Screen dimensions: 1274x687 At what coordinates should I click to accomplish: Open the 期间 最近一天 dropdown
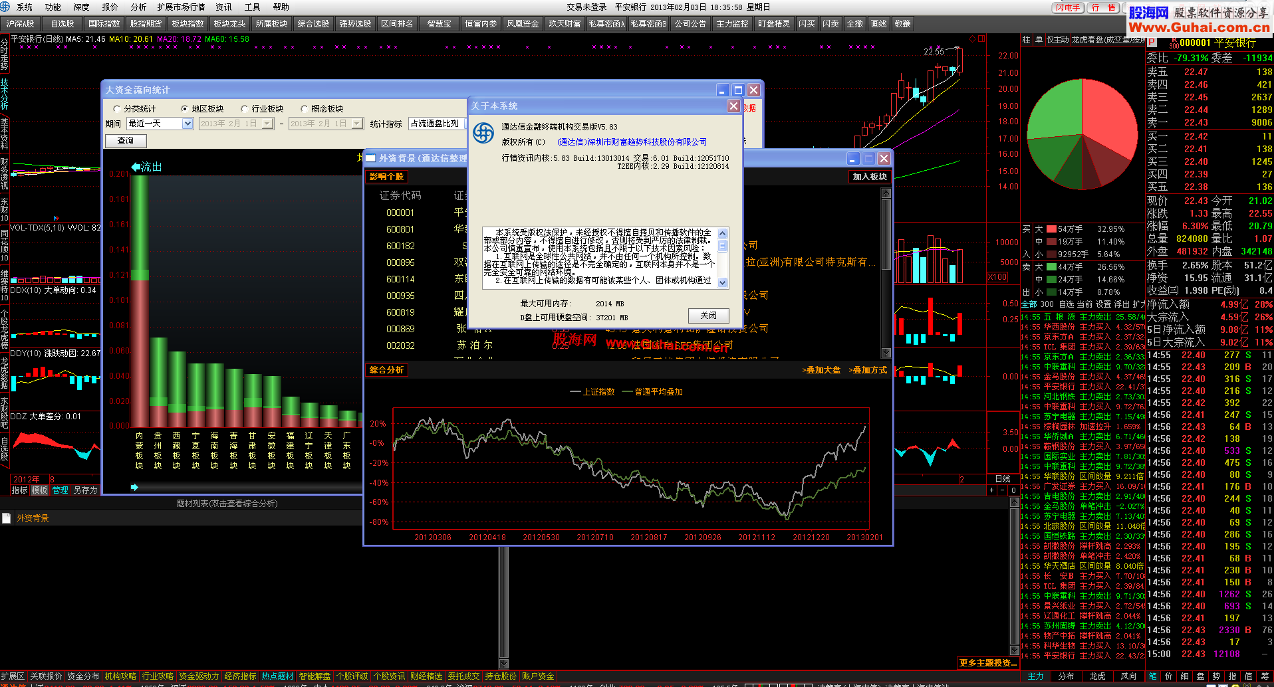[x=160, y=124]
